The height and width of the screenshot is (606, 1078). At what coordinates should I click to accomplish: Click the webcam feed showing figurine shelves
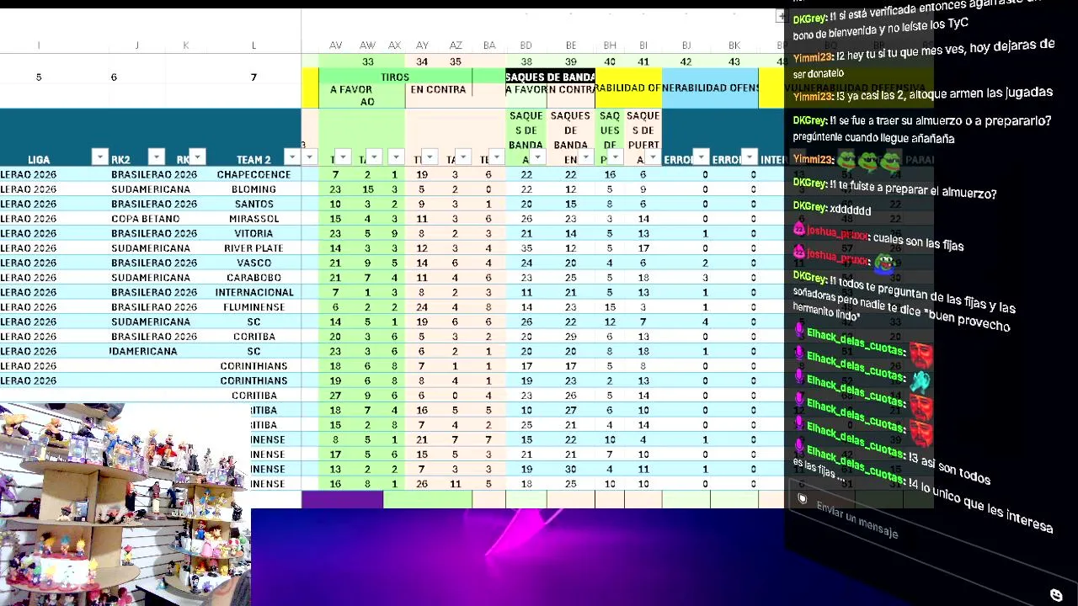point(125,504)
